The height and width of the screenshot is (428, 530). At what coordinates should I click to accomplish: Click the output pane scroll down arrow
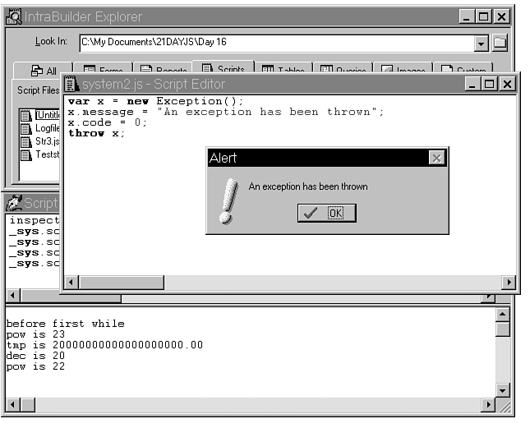click(x=503, y=390)
